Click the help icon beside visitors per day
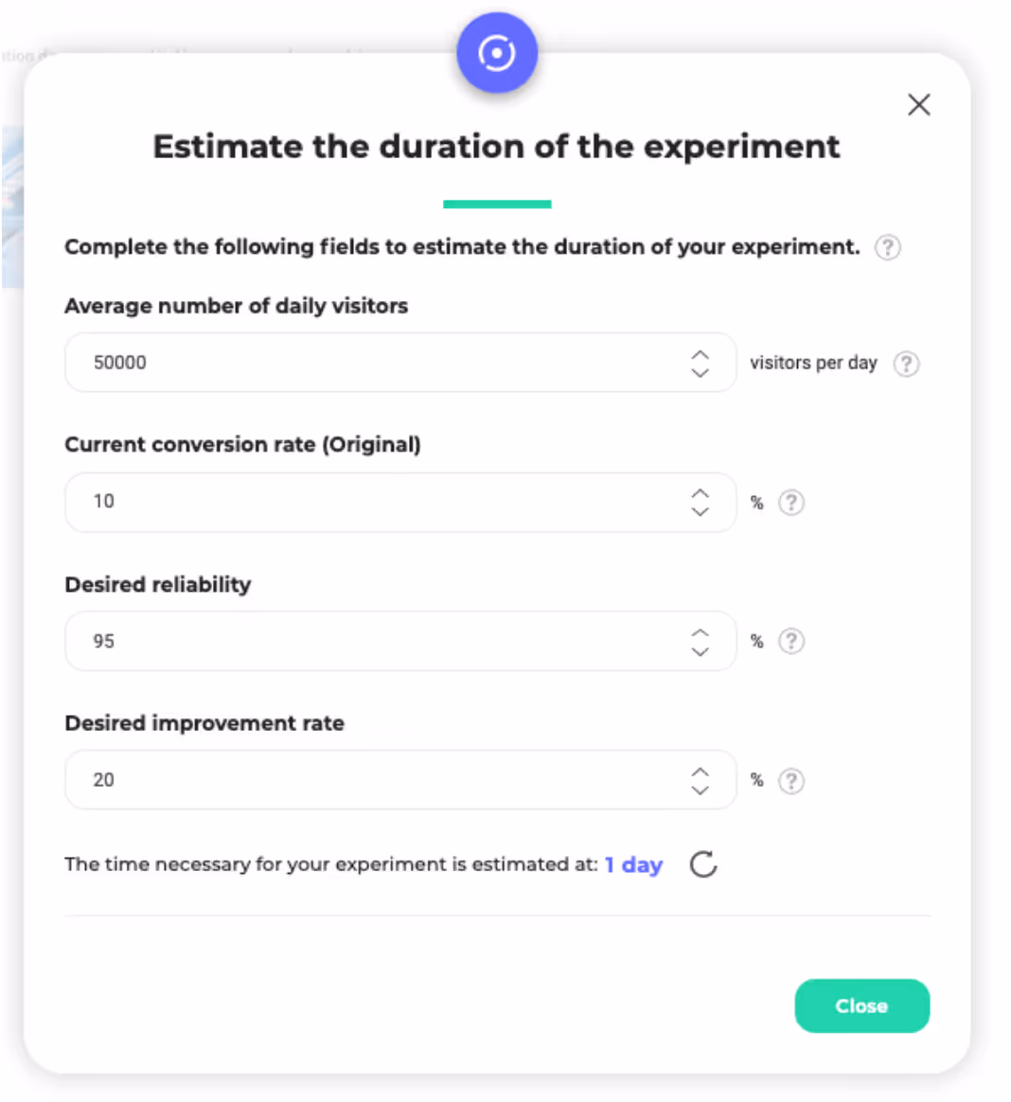The height and width of the screenshot is (1102, 1011). [906, 364]
